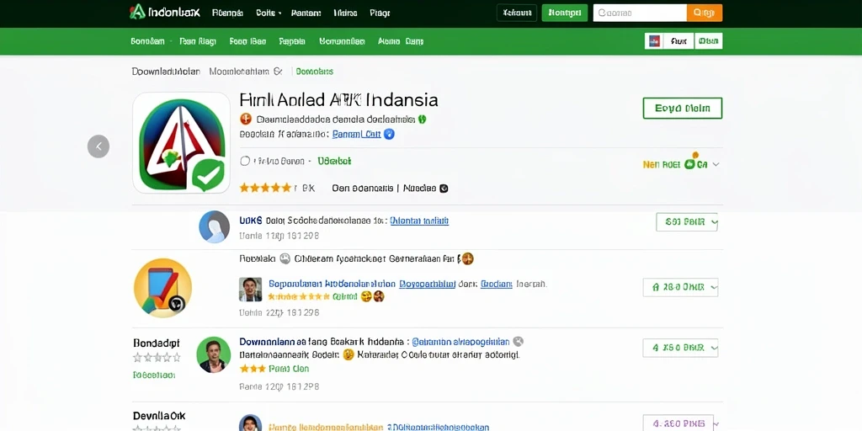Click the round gray back arrow button
Viewport: 862px width, 431px height.
[98, 146]
